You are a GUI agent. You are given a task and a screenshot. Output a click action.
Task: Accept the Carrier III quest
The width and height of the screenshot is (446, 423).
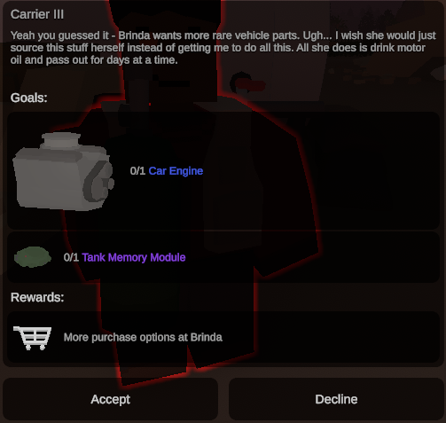pyautogui.click(x=111, y=399)
